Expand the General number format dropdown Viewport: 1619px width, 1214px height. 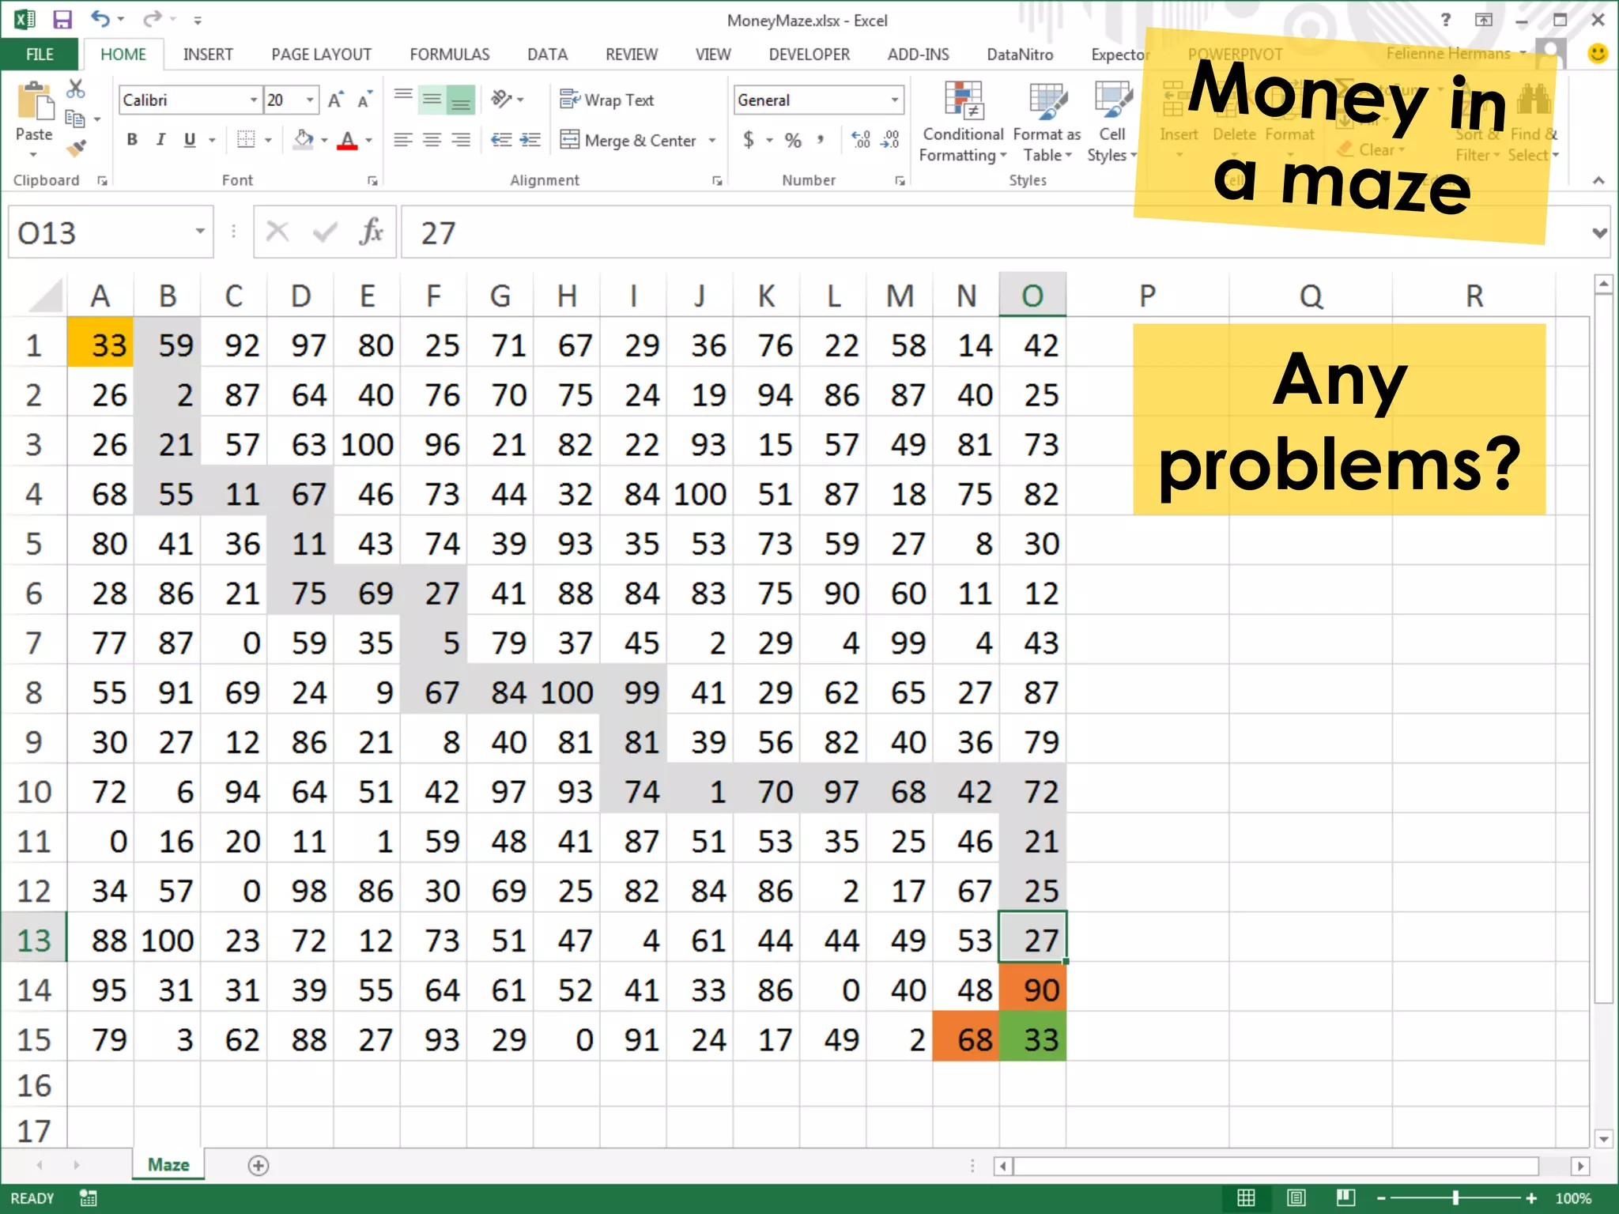[x=894, y=100]
